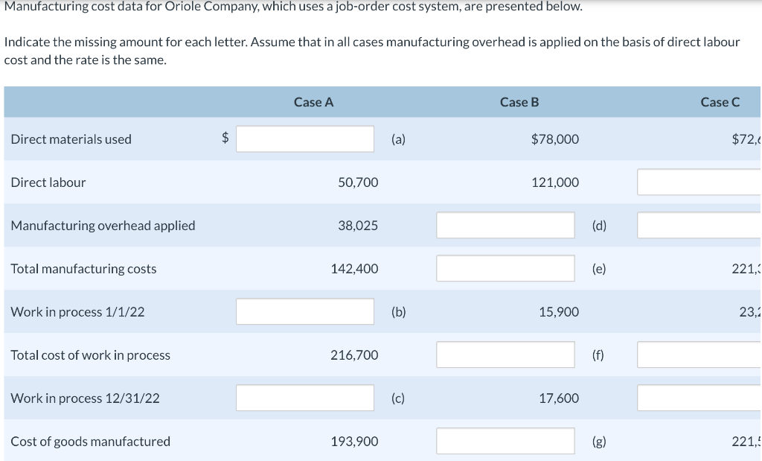This screenshot has height=461, width=762.
Task: Click the letter (a) next to Case A input
Action: [399, 139]
